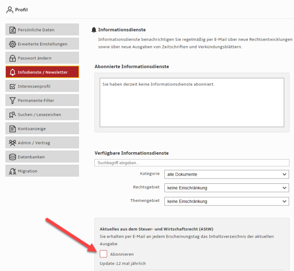Click the Abonnieren label text
This screenshot has width=294, height=271.
coord(122,254)
